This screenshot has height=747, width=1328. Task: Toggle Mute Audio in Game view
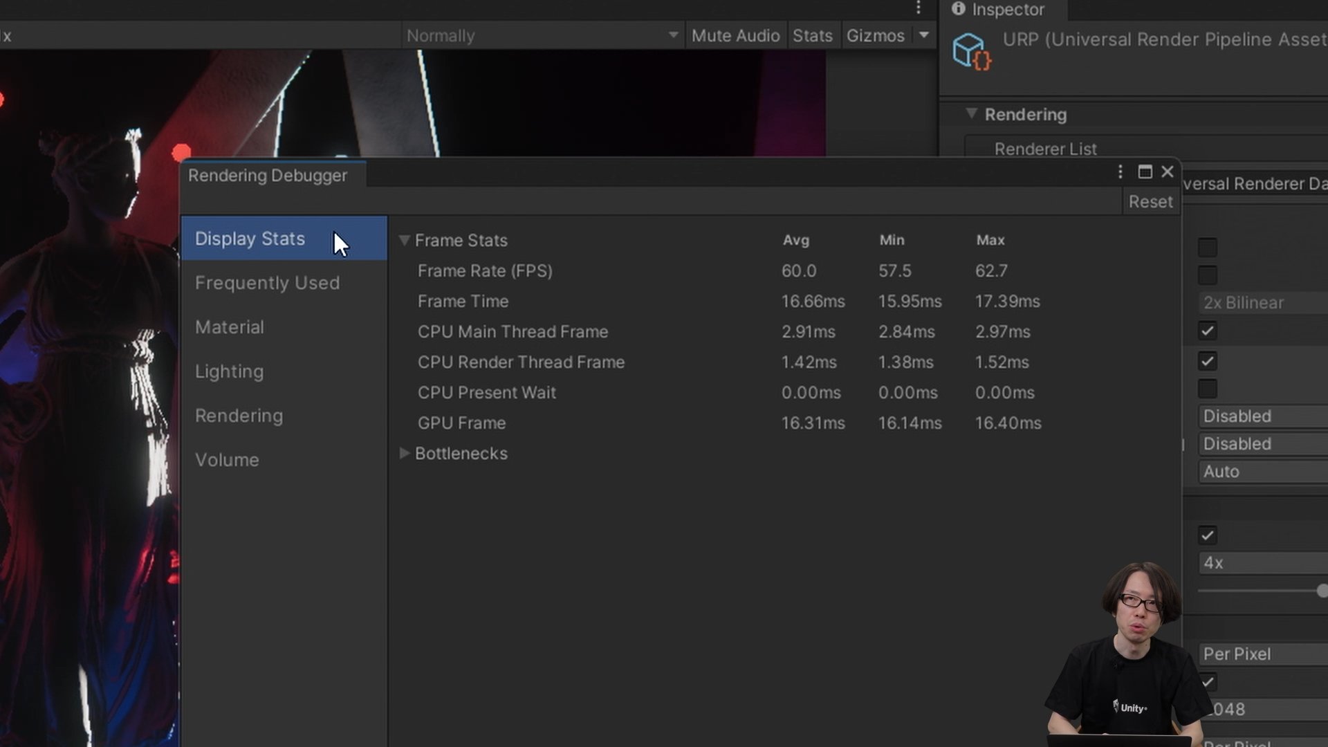(735, 36)
